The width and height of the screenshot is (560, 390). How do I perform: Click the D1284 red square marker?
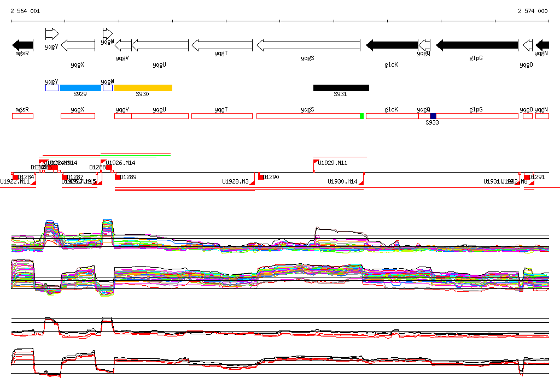coord(15,177)
